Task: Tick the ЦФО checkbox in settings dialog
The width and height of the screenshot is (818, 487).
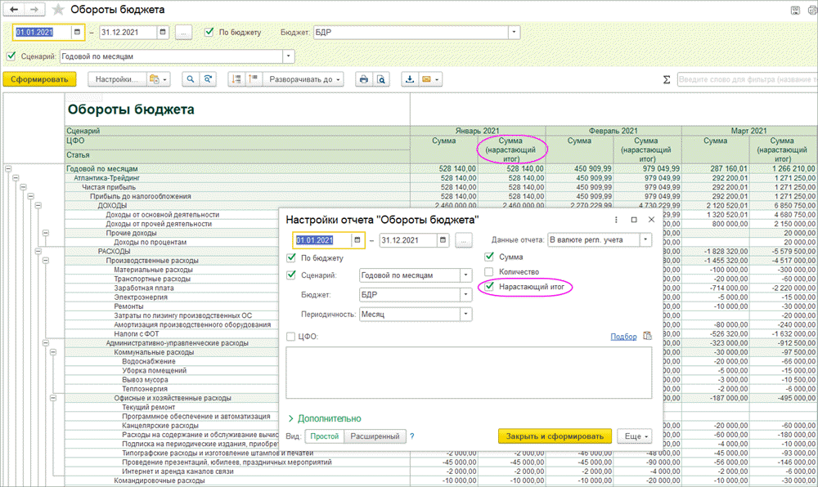Action: click(x=292, y=336)
